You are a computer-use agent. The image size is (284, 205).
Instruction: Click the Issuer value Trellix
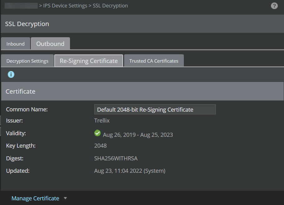click(102, 120)
